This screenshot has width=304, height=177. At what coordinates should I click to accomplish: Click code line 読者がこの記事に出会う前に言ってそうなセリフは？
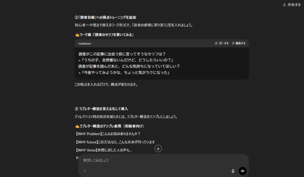click(122, 54)
